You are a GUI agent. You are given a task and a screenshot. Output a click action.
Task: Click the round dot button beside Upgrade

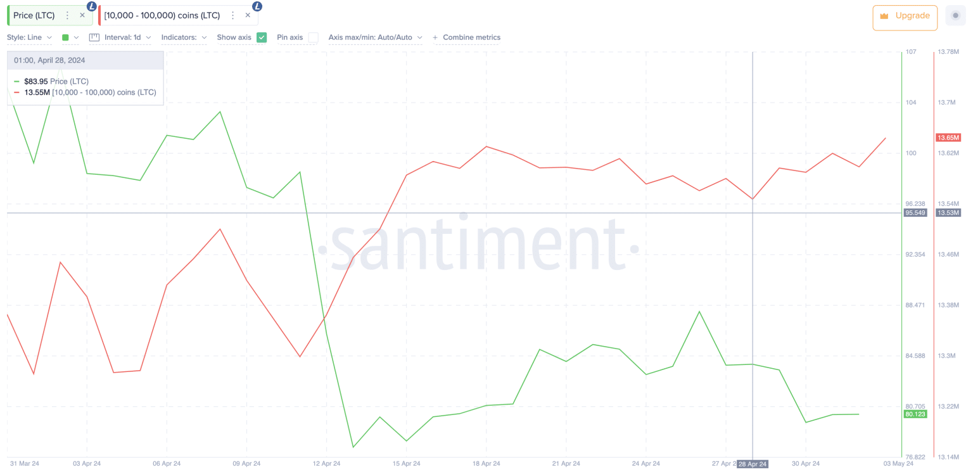[x=955, y=16]
